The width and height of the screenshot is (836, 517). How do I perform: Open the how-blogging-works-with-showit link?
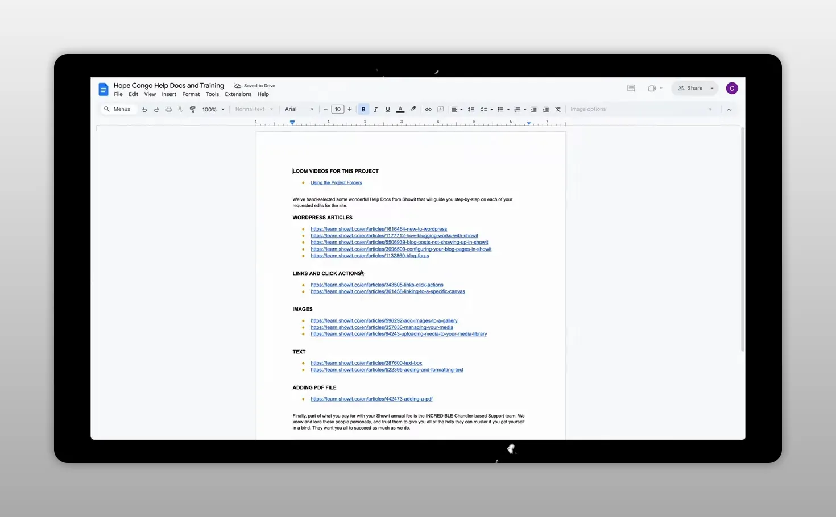394,236
